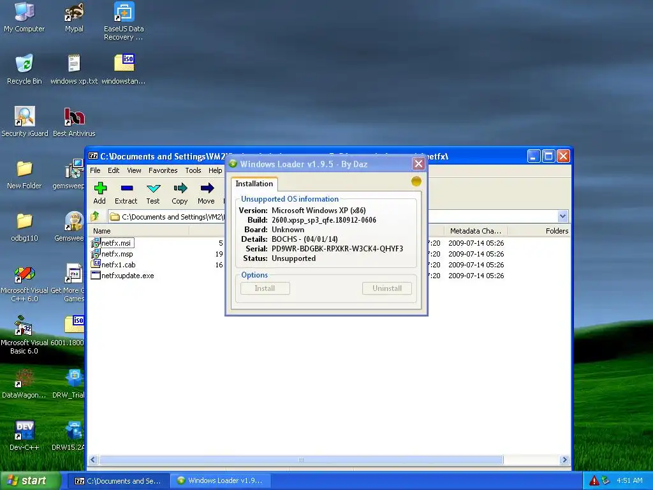Open the File menu in 7-Zip
The image size is (653, 490).
[x=95, y=170]
